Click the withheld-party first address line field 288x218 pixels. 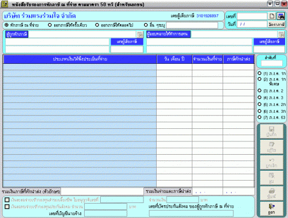tap(57, 42)
